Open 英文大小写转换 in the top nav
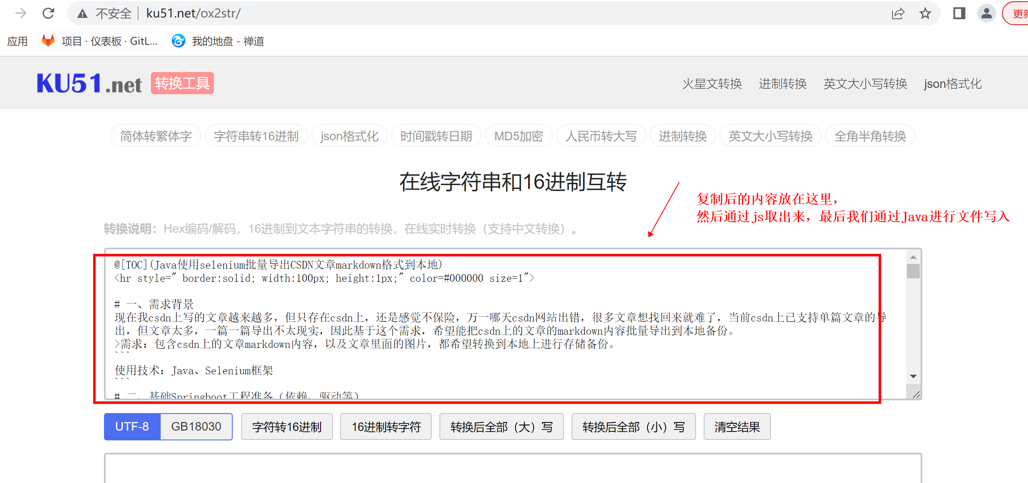Screen dimensions: 1028x483 tap(865, 84)
